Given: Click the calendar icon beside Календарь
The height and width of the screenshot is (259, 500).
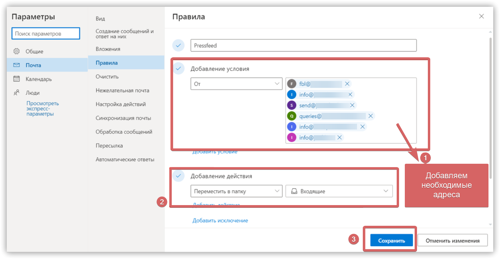Looking at the screenshot, I should point(16,79).
